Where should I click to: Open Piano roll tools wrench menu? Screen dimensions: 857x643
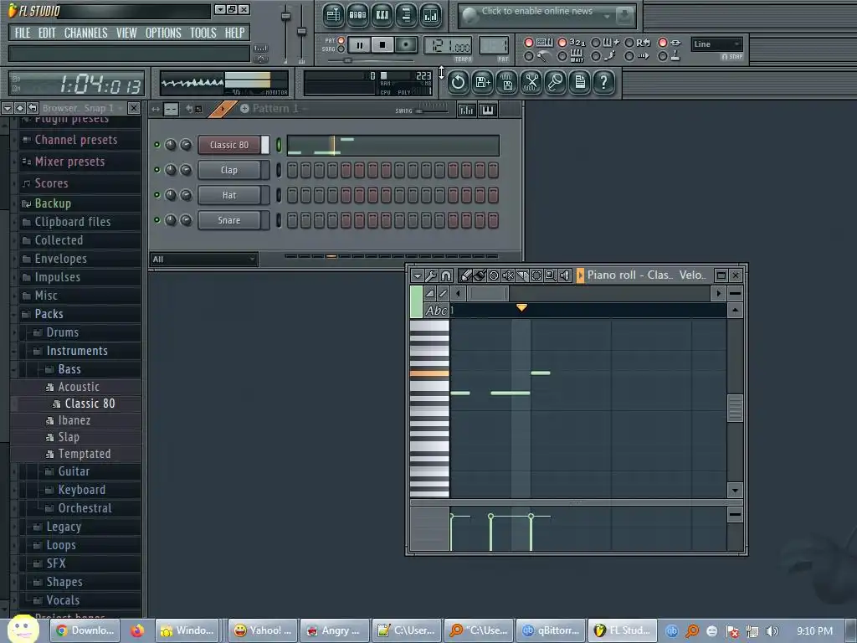pyautogui.click(x=432, y=275)
